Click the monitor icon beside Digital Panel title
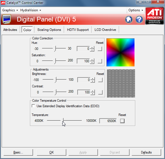This screenshot has height=159, width=165. point(7,19)
